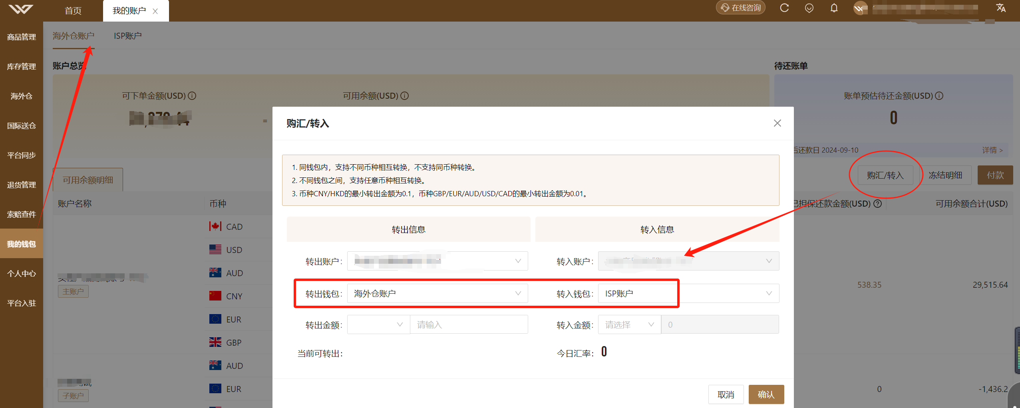The height and width of the screenshot is (408, 1020).
Task: Click the 子账户 tag
Action: (73, 396)
